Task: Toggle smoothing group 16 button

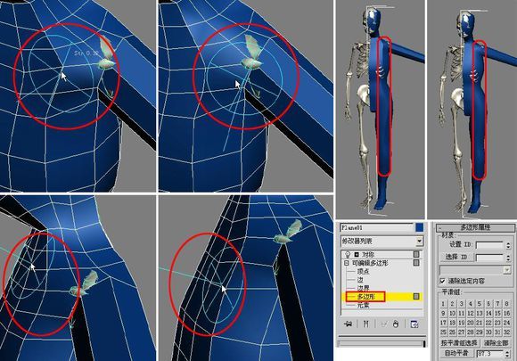Action: [507, 313]
